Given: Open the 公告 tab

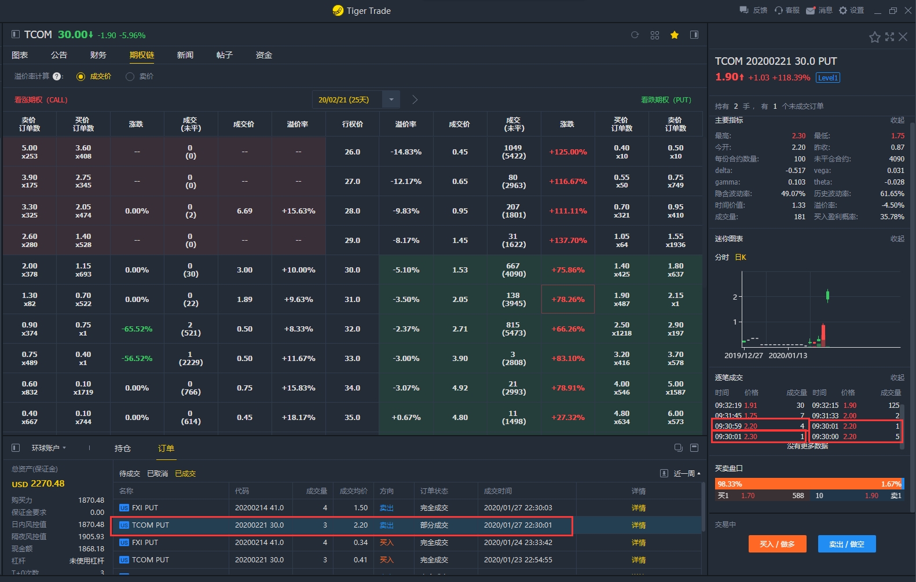Looking at the screenshot, I should click(59, 55).
